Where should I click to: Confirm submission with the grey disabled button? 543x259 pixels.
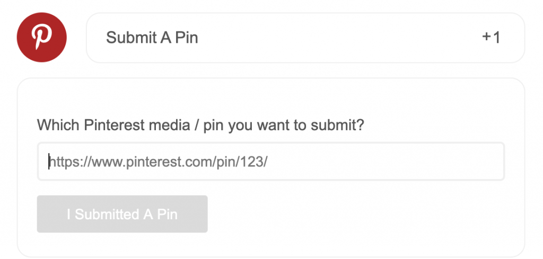(x=122, y=214)
